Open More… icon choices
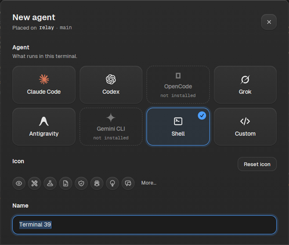Screen dimensions: 289x245 click(x=149, y=183)
